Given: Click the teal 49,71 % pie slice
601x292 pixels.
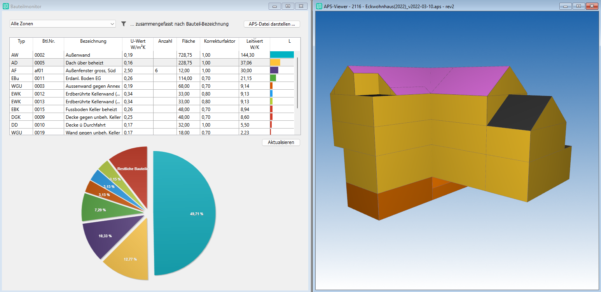Looking at the screenshot, I should click(187, 214).
